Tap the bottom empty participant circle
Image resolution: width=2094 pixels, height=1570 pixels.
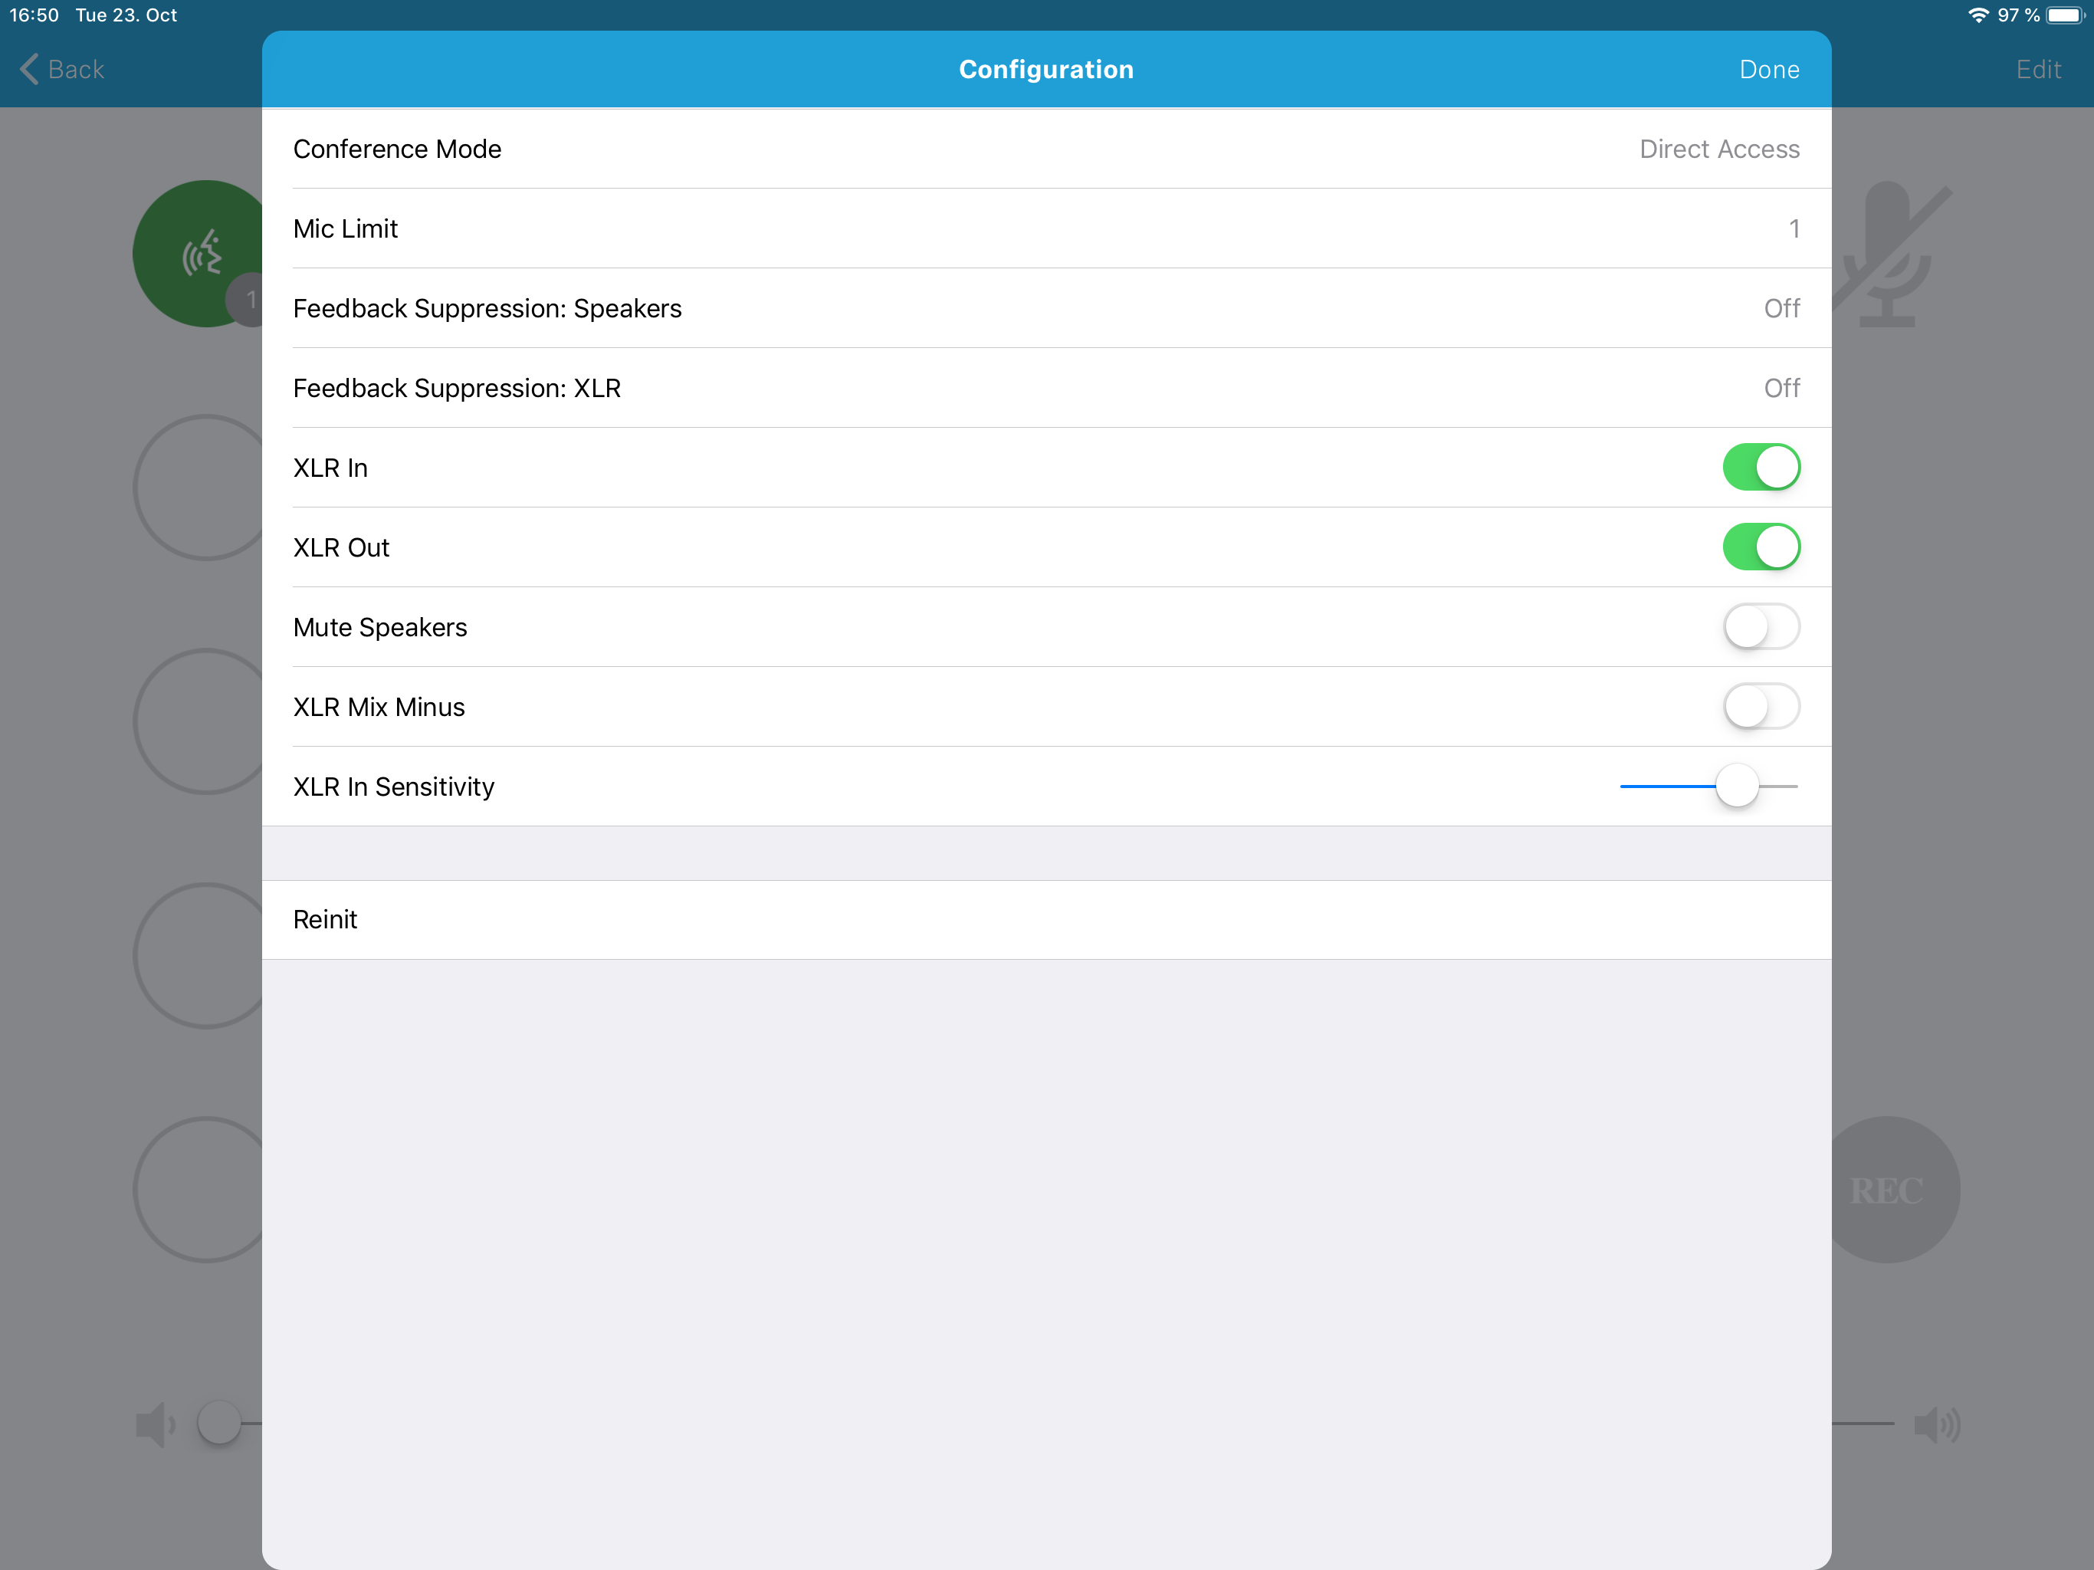pos(199,1189)
